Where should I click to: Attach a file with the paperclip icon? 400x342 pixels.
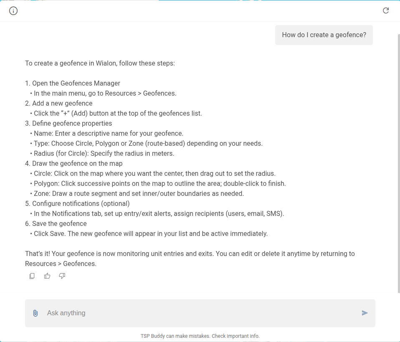click(35, 313)
